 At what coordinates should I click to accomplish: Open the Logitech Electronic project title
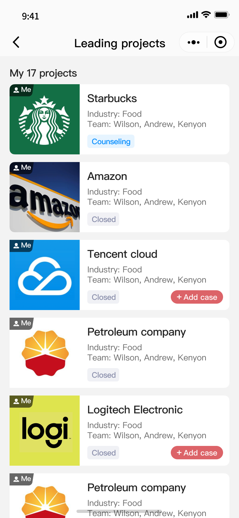click(x=135, y=410)
